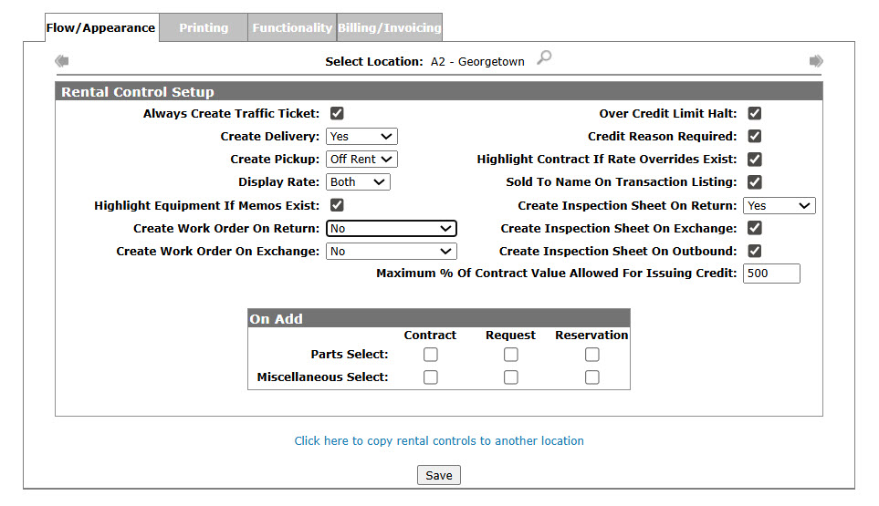
Task: Toggle Highlight Equipment If Memos Exist
Action: pyautogui.click(x=337, y=205)
